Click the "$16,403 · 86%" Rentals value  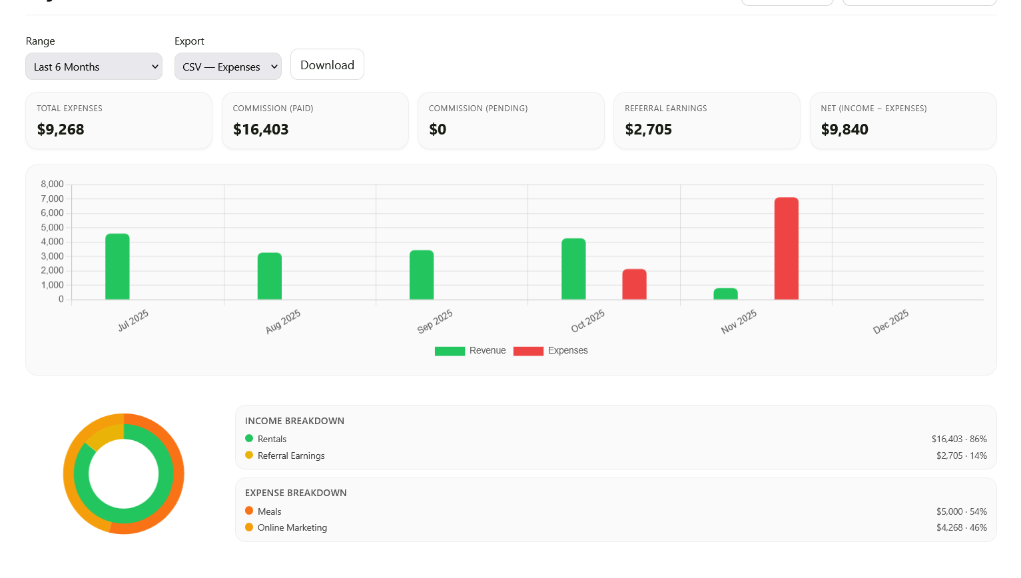(x=959, y=439)
